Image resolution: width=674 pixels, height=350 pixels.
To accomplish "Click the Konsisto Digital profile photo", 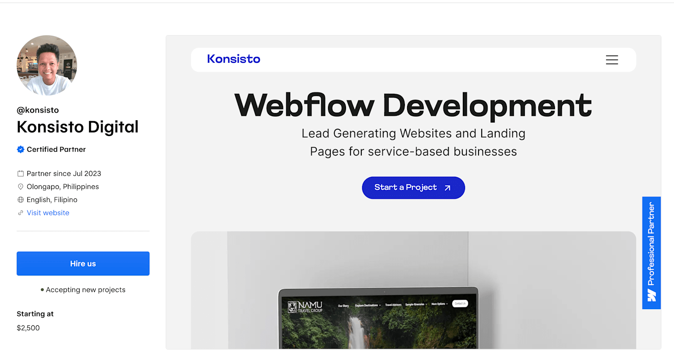I will pos(47,66).
